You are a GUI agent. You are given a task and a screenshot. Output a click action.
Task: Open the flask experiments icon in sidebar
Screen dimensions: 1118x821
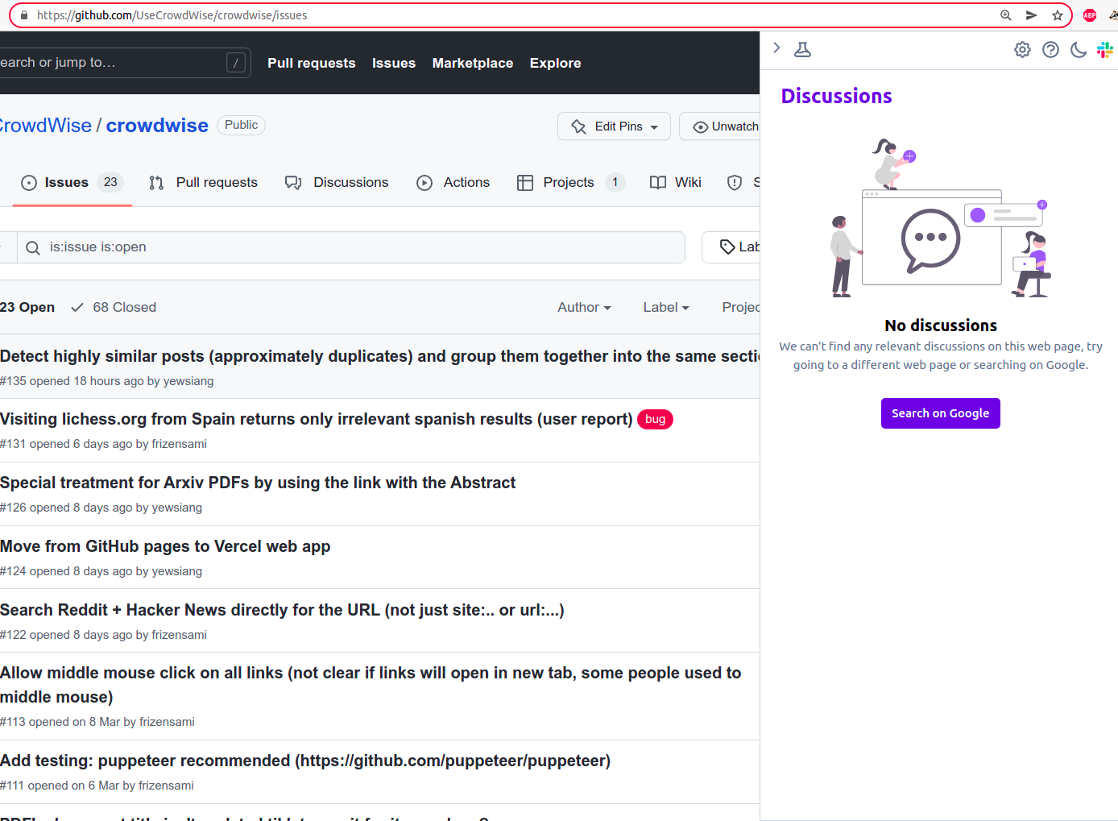pos(802,50)
